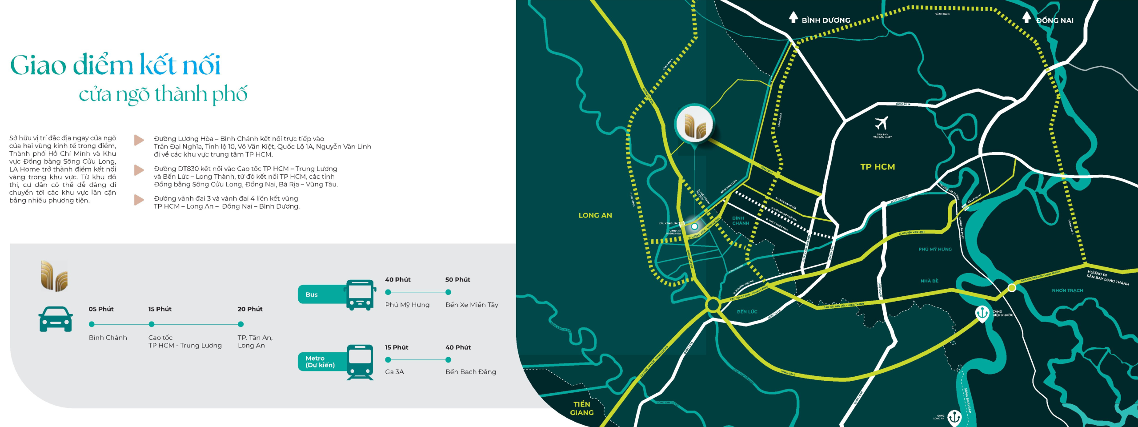Viewport: 1138px width, 427px height.
Task: Click the Metro (Dự kiến) label
Action: click(320, 362)
